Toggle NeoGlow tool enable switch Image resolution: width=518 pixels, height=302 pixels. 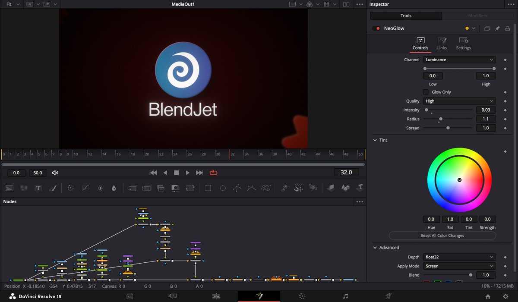pyautogui.click(x=376, y=28)
